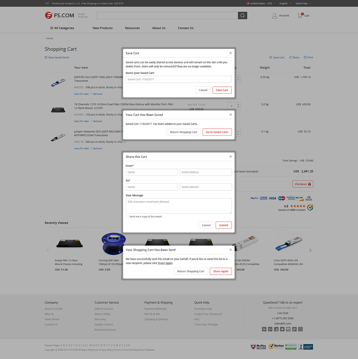Submit the Share this Cart form
Image resolution: width=358 pixels, height=359 pixels.
point(224,225)
